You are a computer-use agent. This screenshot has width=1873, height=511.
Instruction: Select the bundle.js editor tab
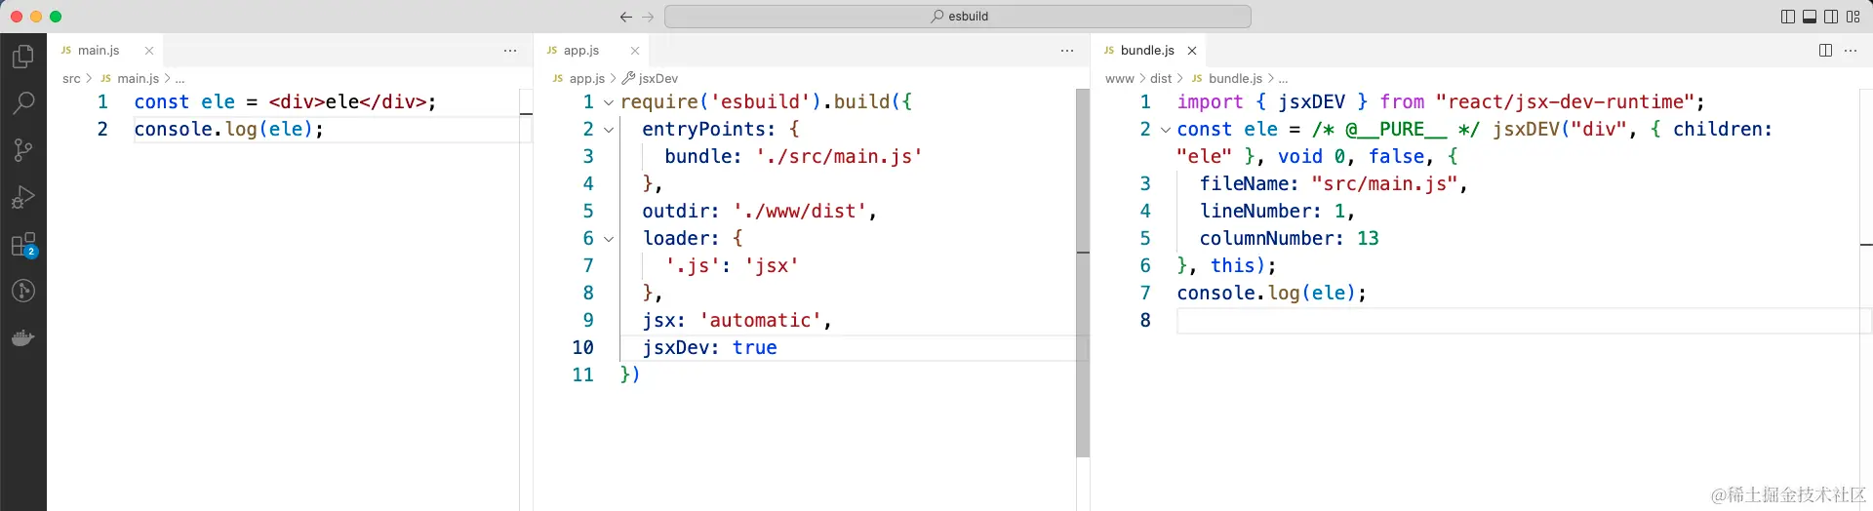coord(1147,51)
